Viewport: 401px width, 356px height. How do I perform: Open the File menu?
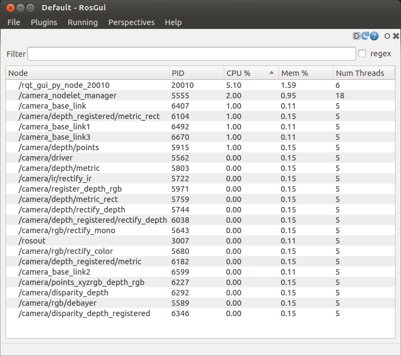coord(14,22)
